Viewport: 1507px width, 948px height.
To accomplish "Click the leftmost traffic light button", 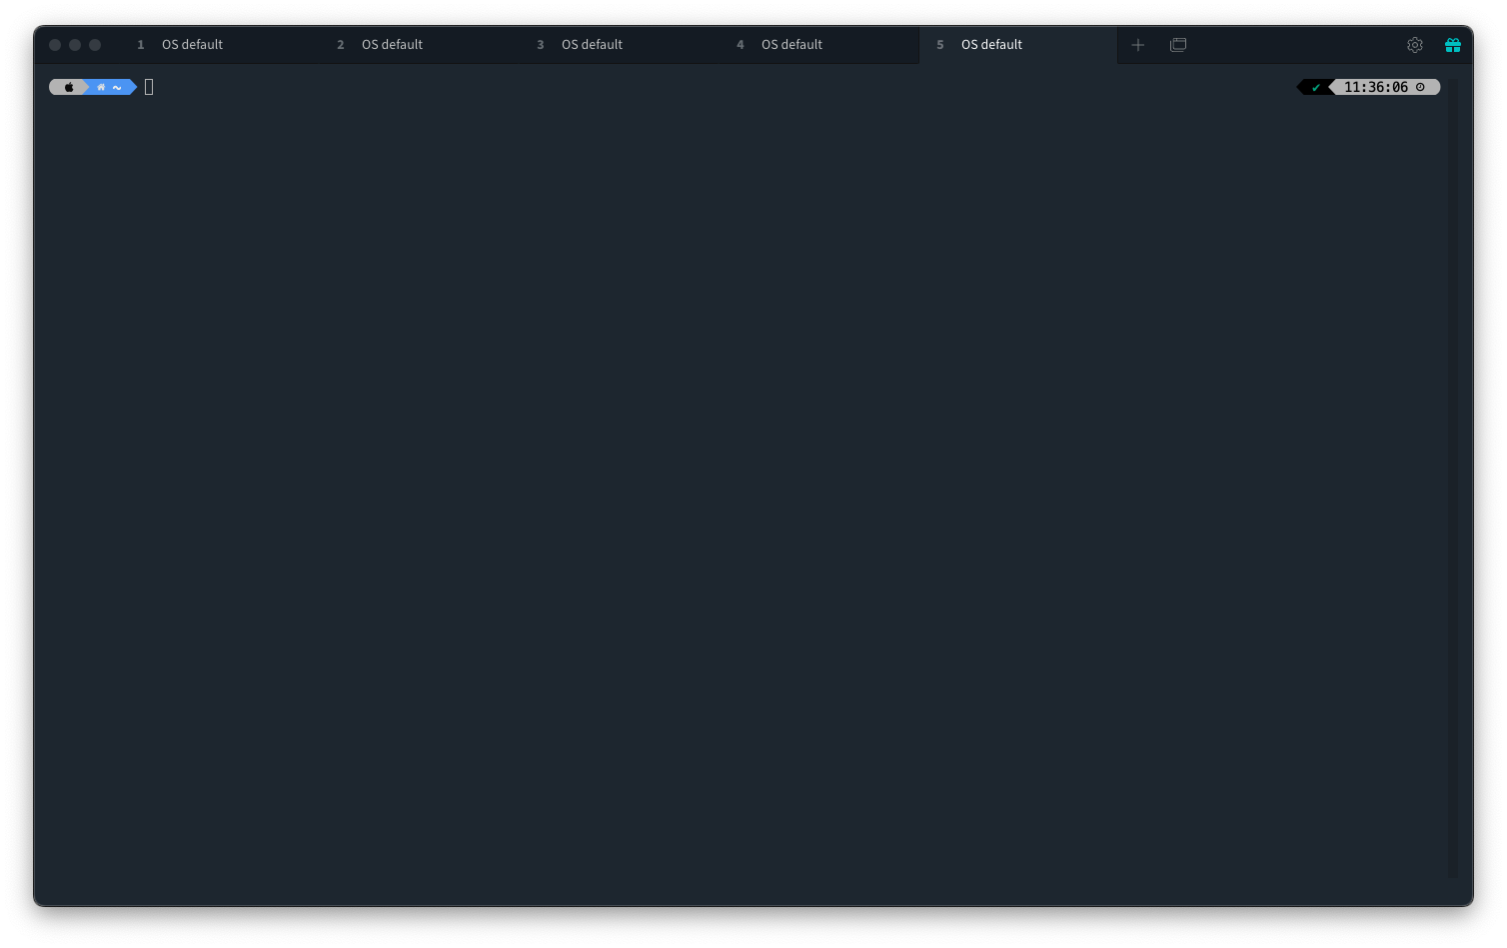I will [x=54, y=44].
